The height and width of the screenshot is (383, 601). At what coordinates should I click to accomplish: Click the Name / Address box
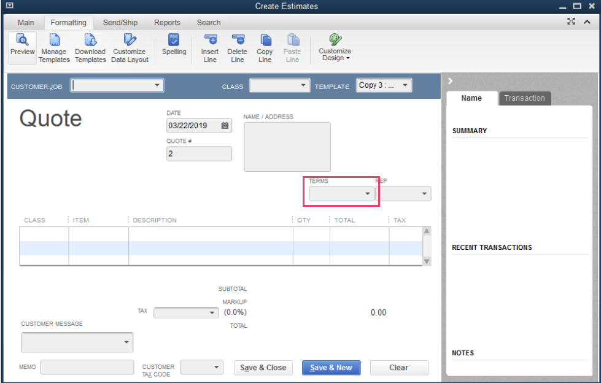[287, 147]
